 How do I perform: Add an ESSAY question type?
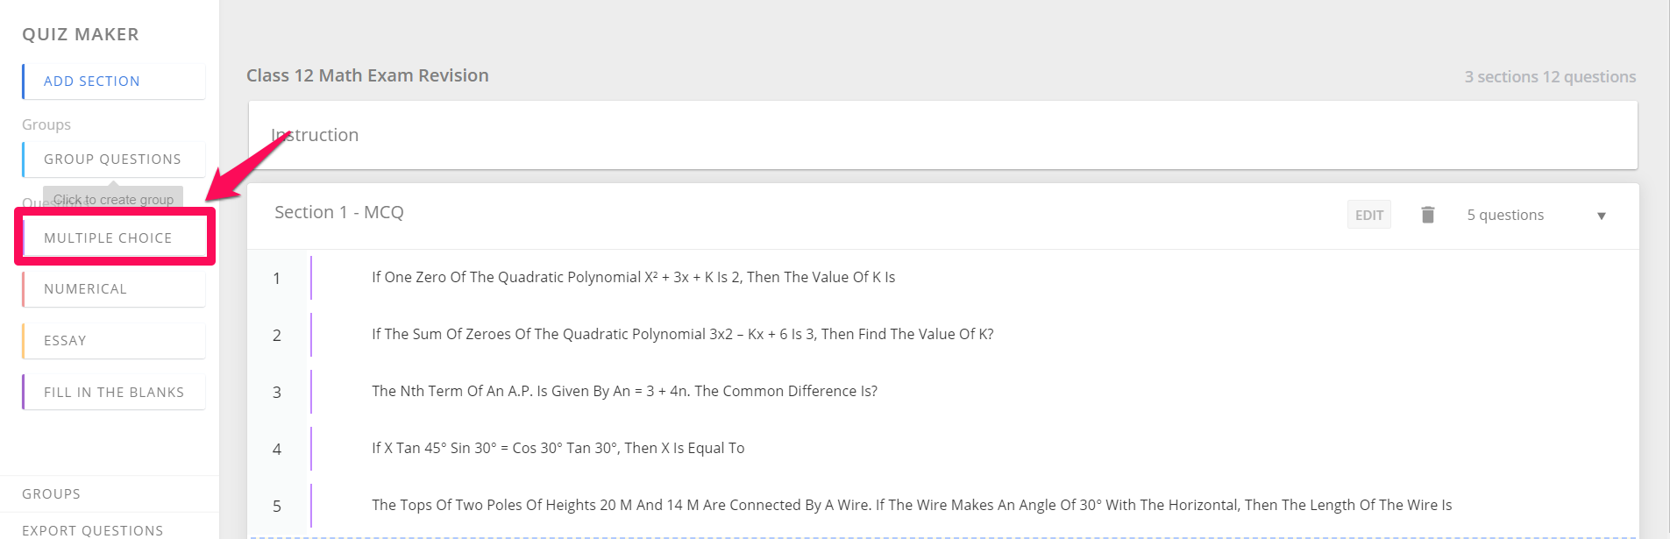[114, 340]
